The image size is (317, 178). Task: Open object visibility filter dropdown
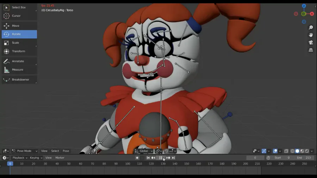pos(256,151)
